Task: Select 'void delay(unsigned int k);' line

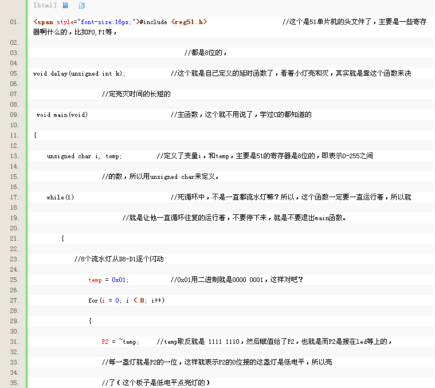Action: coord(79,73)
